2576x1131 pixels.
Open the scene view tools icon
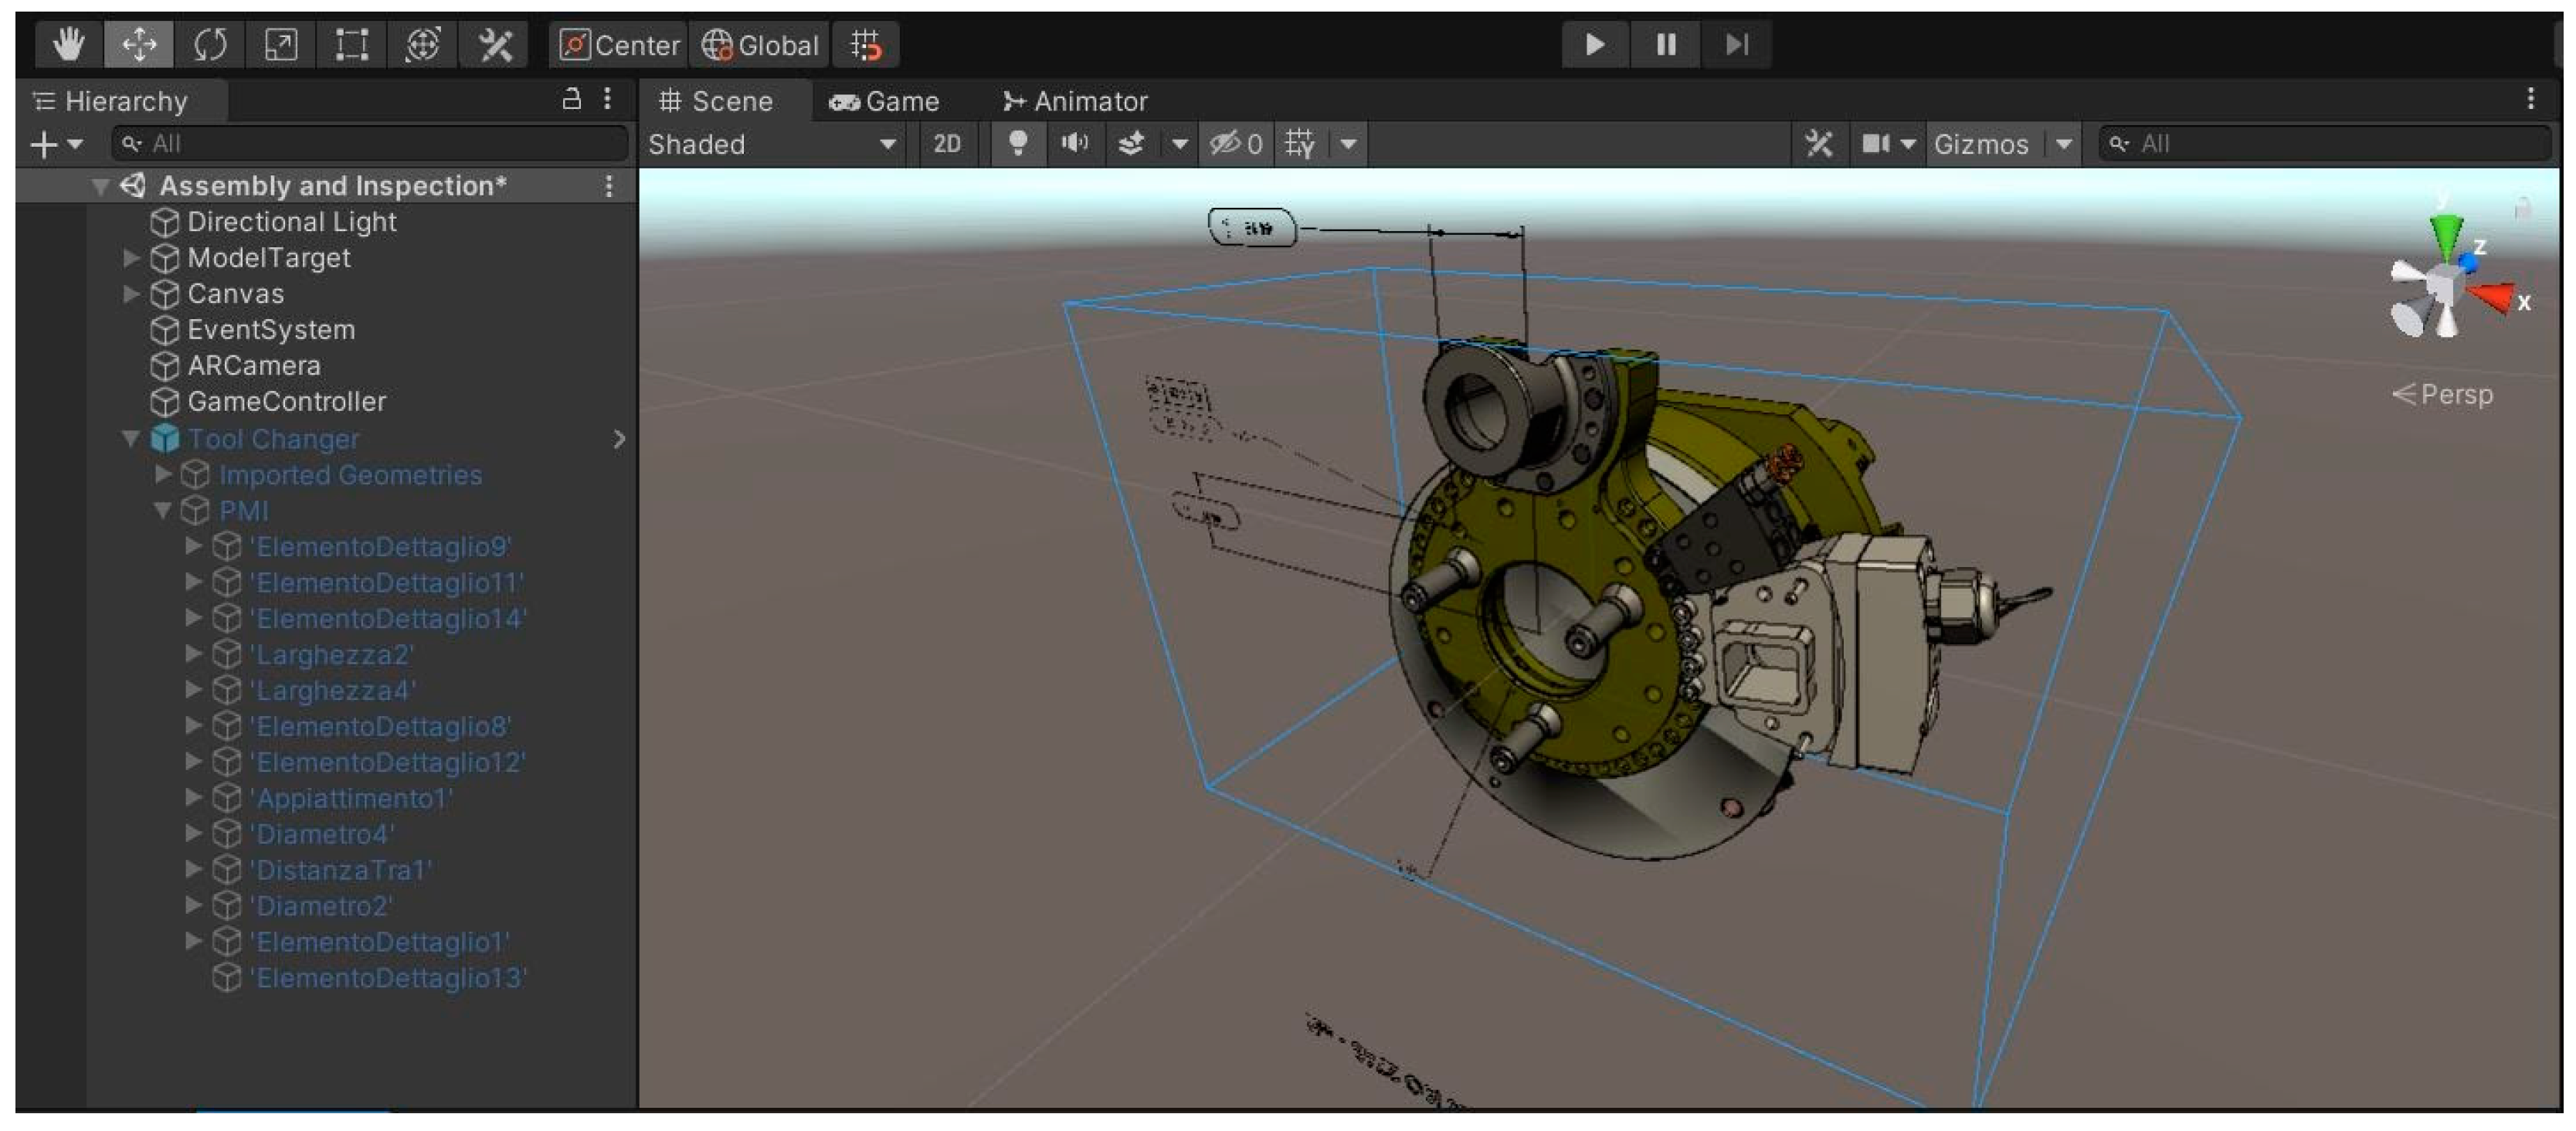tap(1819, 144)
